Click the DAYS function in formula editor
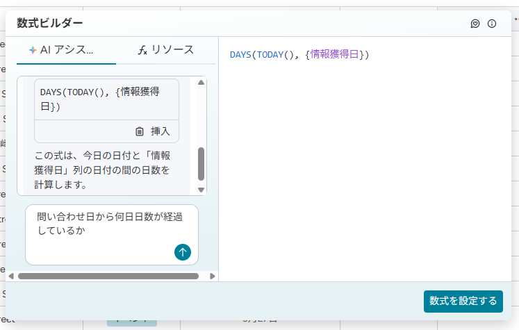 240,54
